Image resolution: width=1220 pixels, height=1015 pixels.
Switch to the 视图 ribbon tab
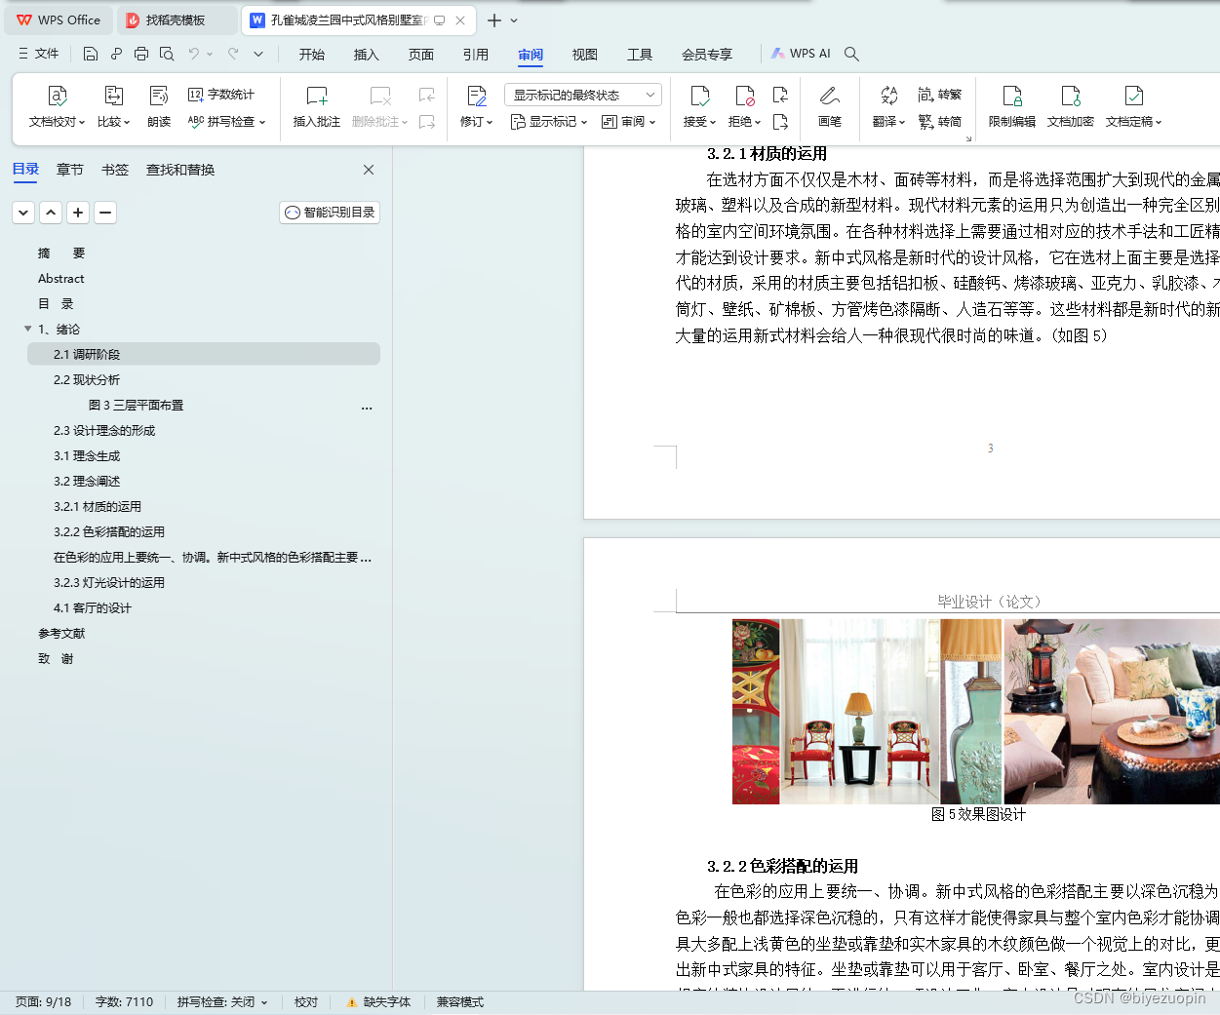click(x=585, y=55)
